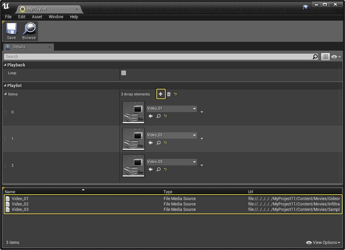This screenshot has height=250, width=345.
Task: Click the Details search field
Action: pos(158,57)
